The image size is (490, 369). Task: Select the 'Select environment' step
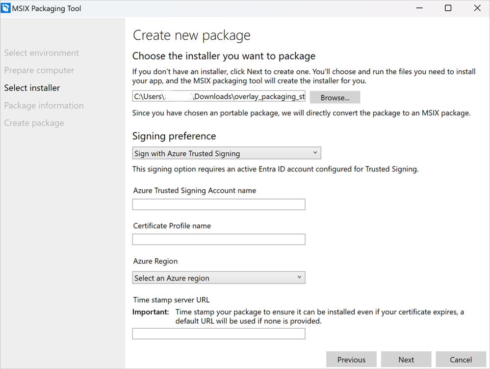coord(42,53)
